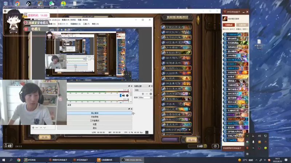The height and width of the screenshot is (163, 291).
Task: Add a source with the plus icon
Action: coord(33,128)
